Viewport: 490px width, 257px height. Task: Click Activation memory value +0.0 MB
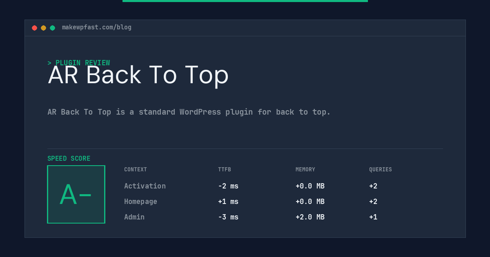[310, 186]
